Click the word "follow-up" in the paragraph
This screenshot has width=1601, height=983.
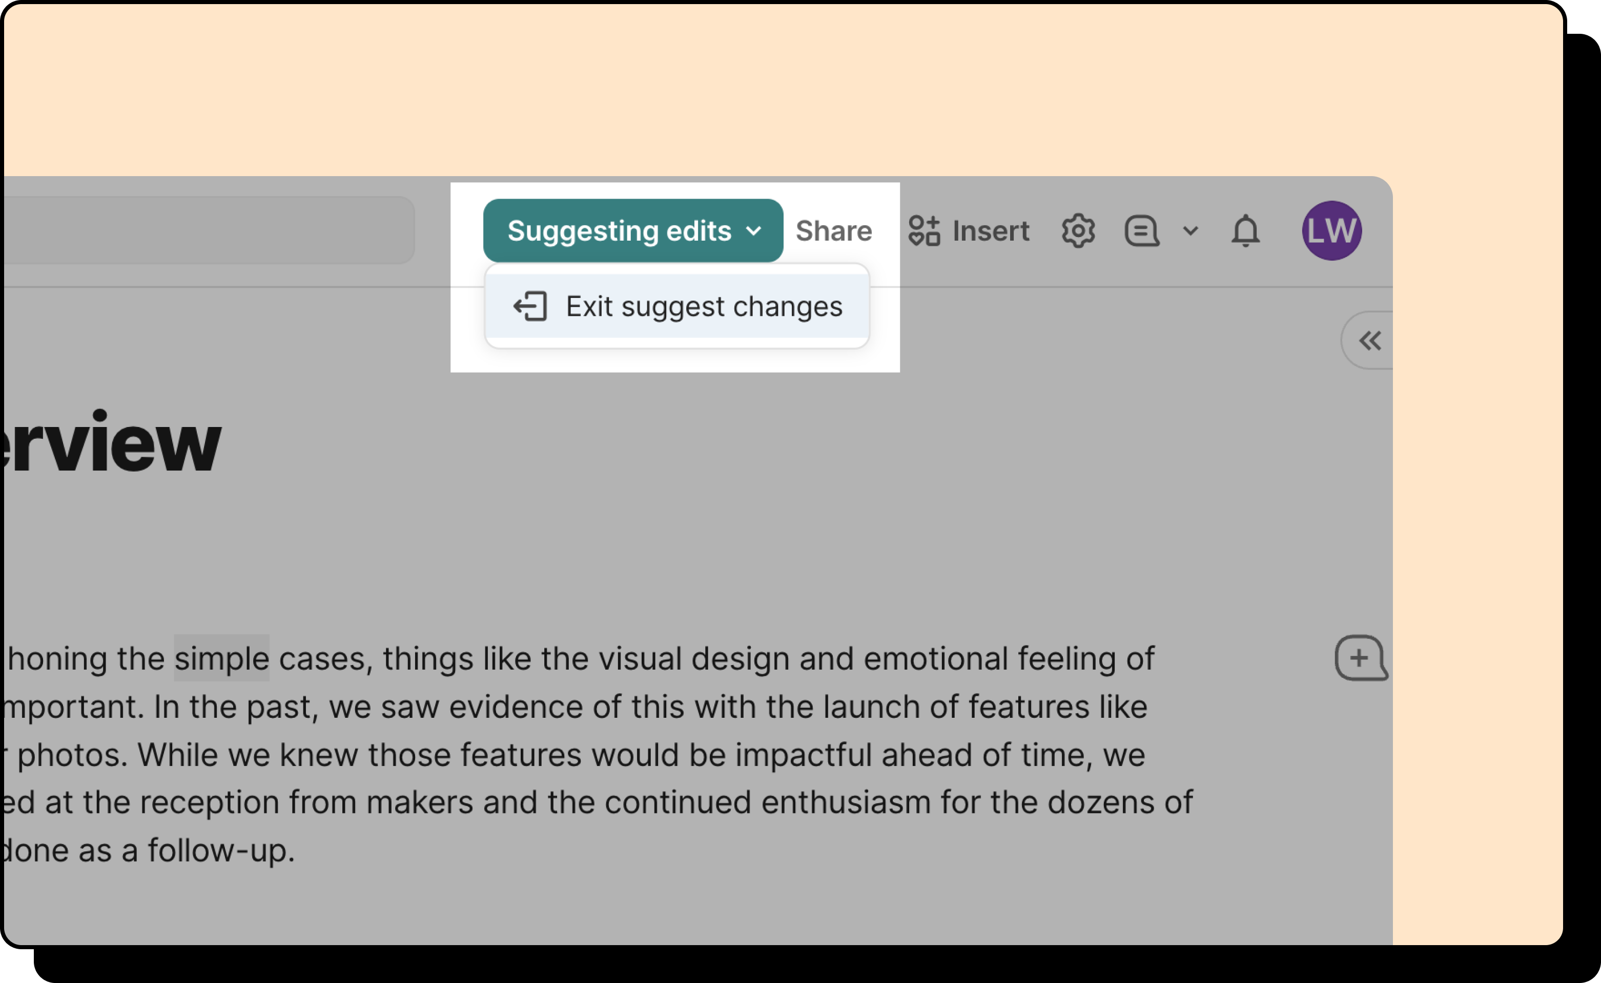tap(221, 850)
